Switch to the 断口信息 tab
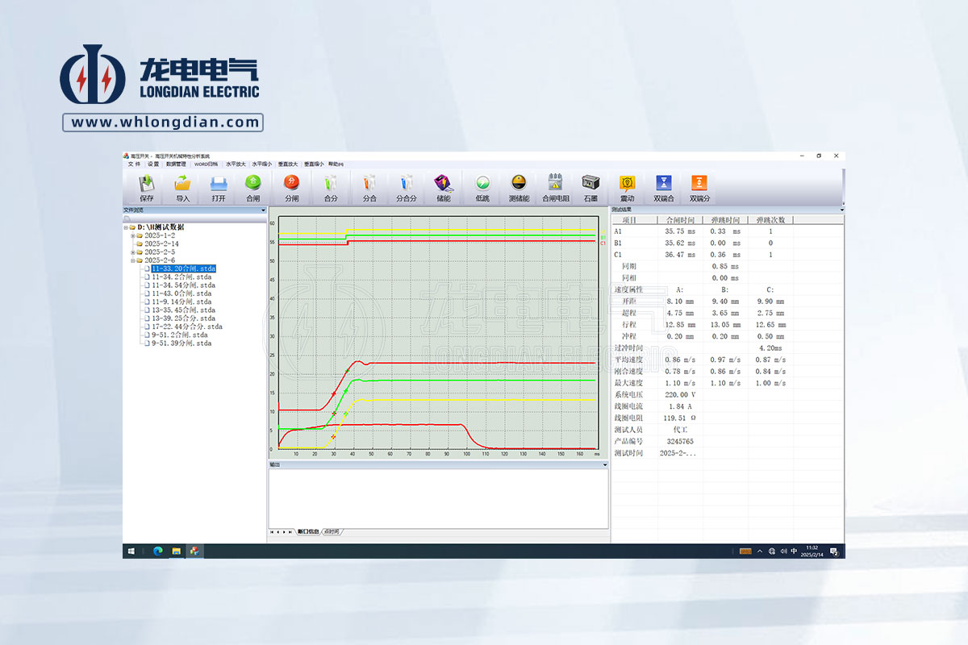This screenshot has width=968, height=645. tap(308, 532)
